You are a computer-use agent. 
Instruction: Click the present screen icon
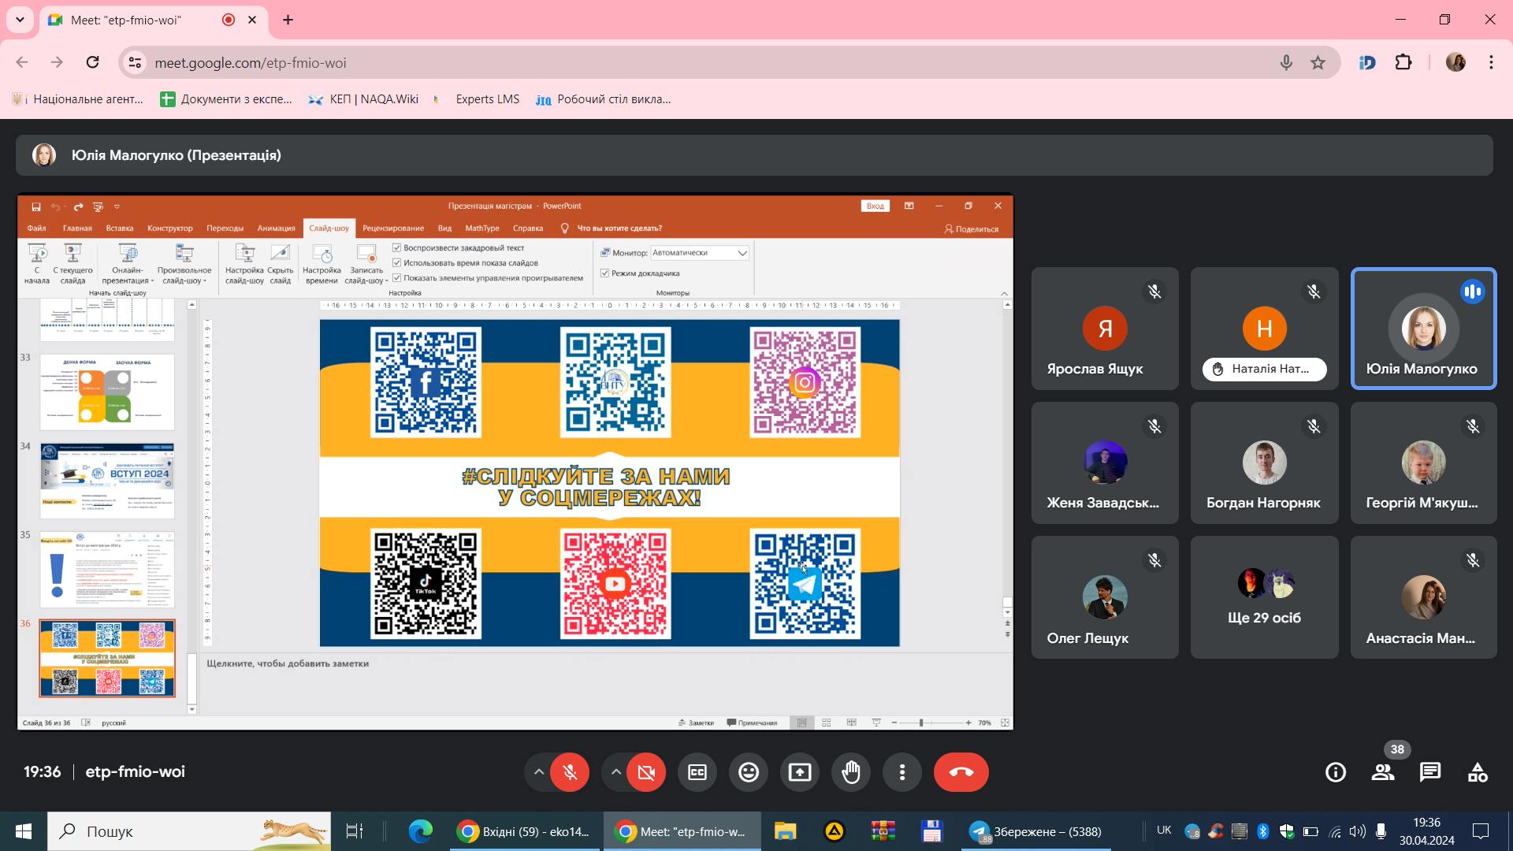tap(800, 772)
